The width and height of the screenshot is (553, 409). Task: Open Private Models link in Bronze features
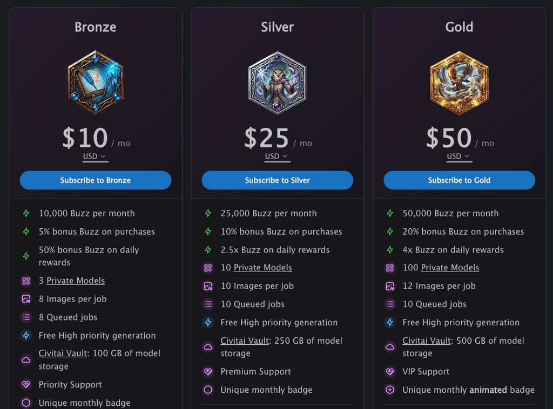[x=76, y=281]
